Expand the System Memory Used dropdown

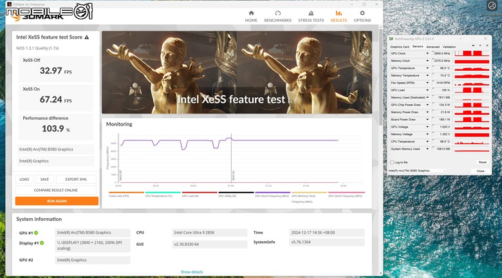427,149
